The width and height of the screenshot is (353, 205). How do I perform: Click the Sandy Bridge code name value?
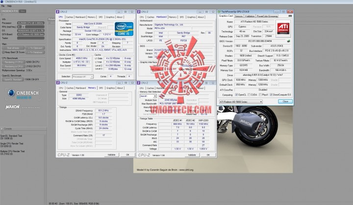coord(83,27)
